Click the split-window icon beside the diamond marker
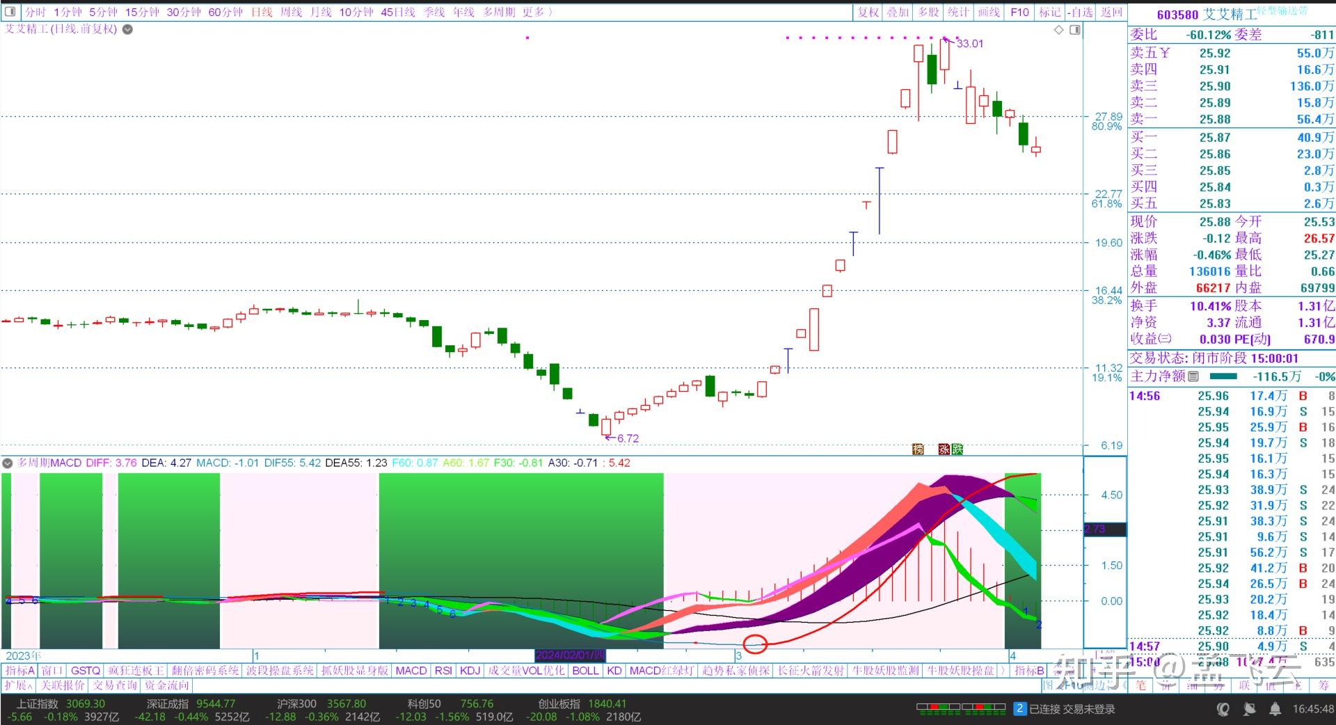Image resolution: width=1336 pixels, height=725 pixels. [1075, 29]
